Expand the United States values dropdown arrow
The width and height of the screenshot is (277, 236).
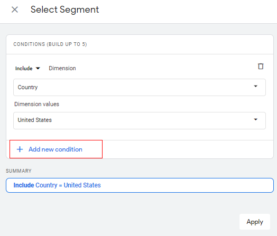pos(255,120)
